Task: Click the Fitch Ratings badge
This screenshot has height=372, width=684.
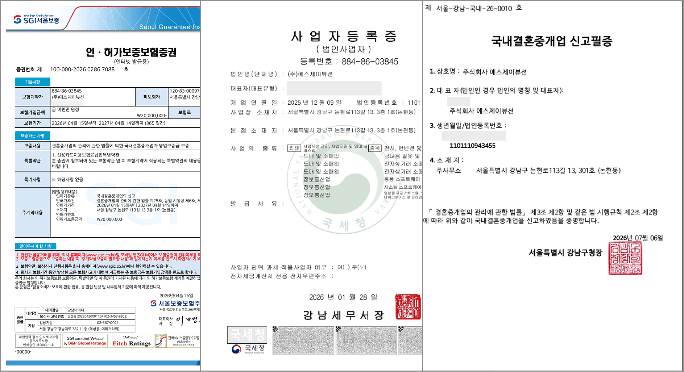Action: pyautogui.click(x=132, y=341)
